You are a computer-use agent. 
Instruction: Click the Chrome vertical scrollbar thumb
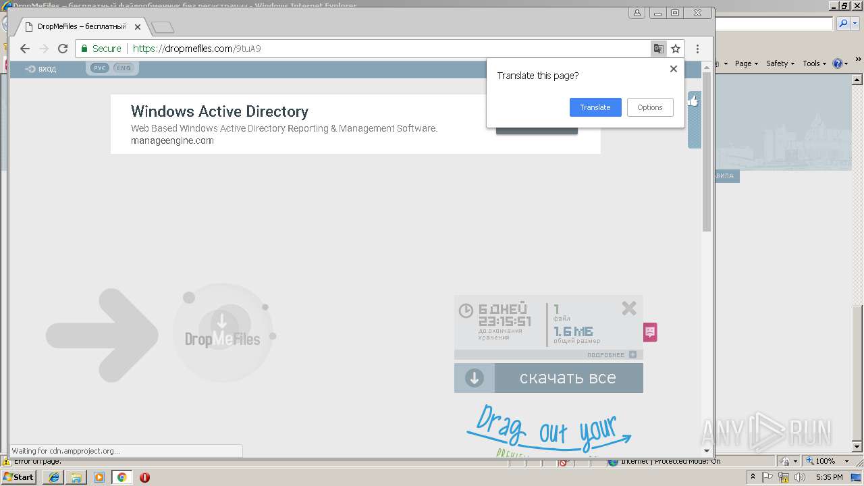coord(707,152)
